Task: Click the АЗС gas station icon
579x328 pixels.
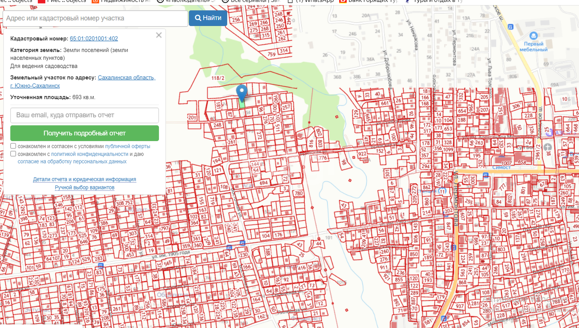Action: click(x=550, y=132)
